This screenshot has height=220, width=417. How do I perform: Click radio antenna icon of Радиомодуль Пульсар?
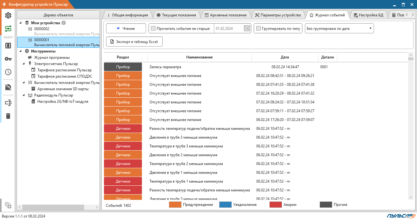pyautogui.click(x=30, y=95)
